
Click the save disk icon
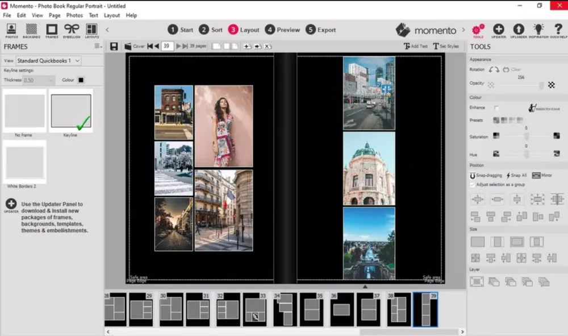pos(114,46)
